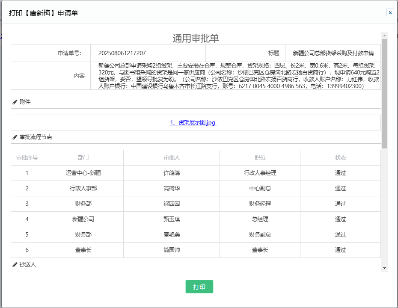This screenshot has width=398, height=308.
Task: Select the 运营中心-新疆 department cell
Action: [x=83, y=173]
